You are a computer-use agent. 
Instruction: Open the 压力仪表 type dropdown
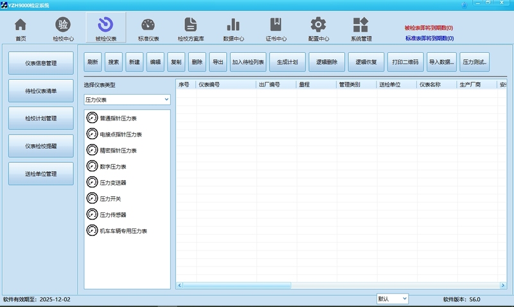coord(127,100)
